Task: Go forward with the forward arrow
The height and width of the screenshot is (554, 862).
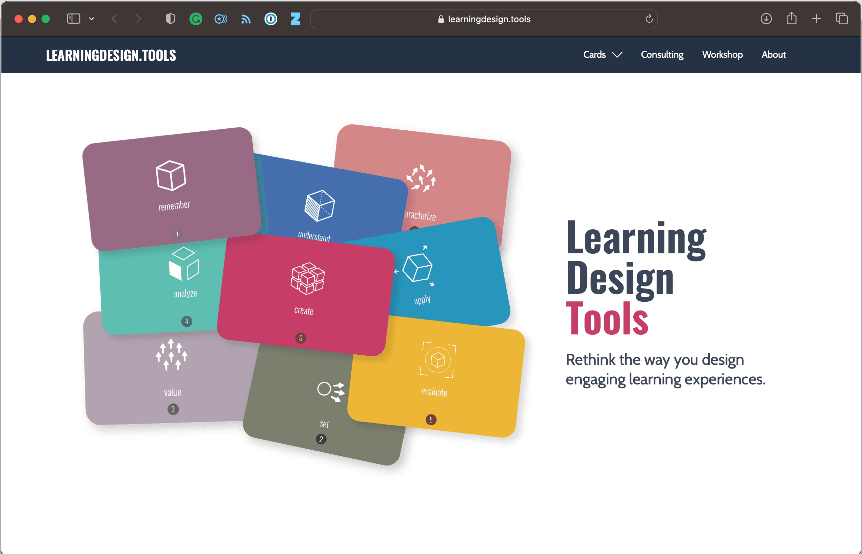Action: click(138, 19)
